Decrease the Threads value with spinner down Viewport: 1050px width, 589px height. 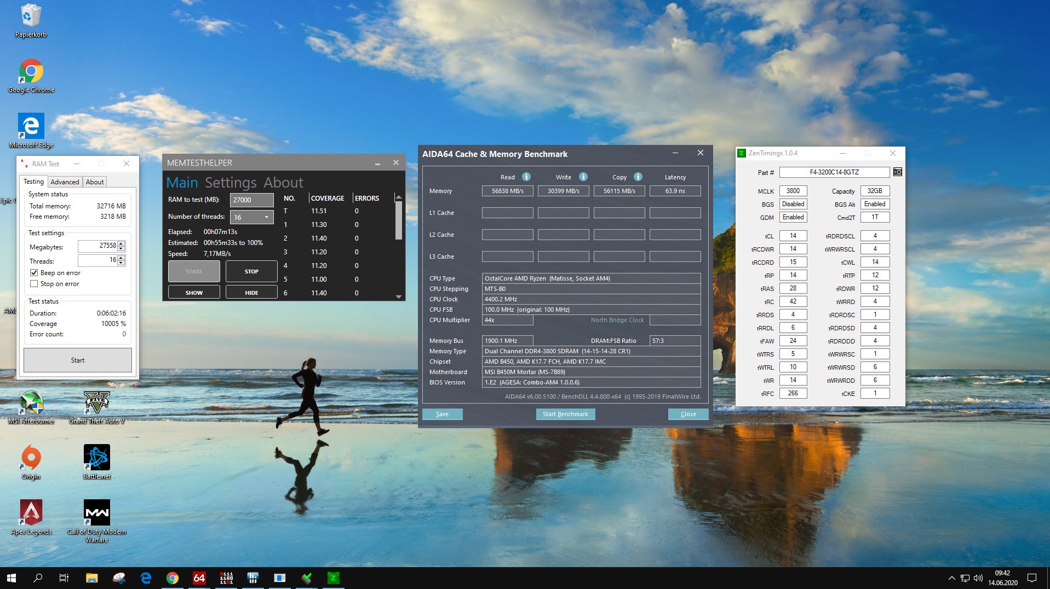121,263
